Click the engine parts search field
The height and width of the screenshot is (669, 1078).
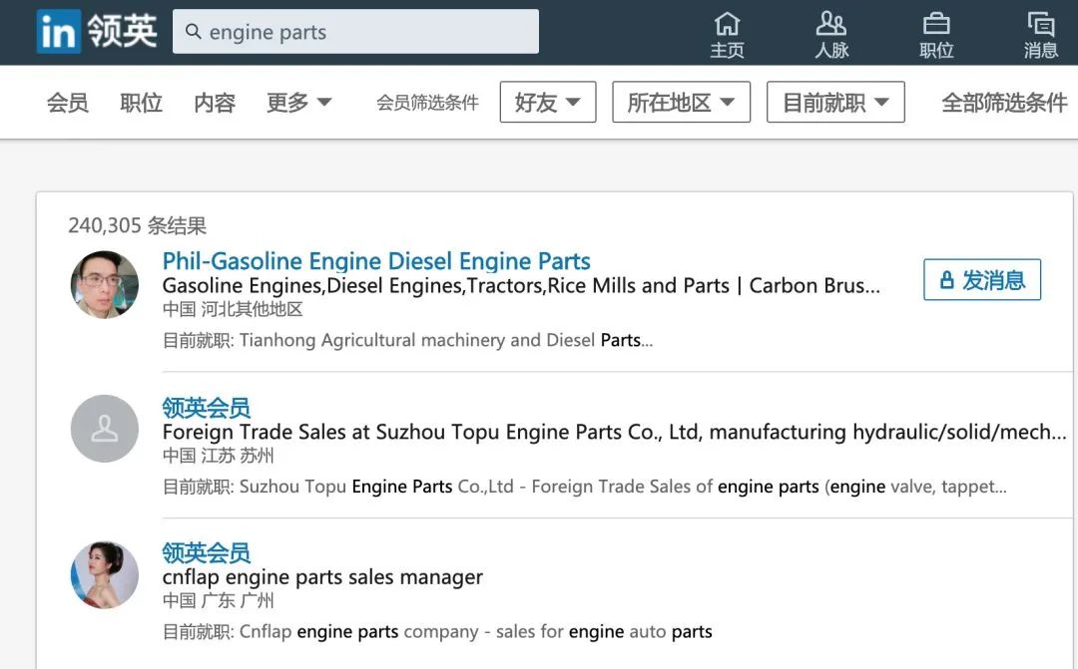click(355, 32)
